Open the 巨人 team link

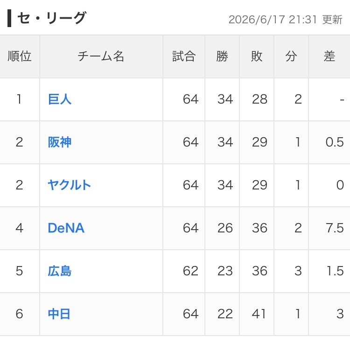(60, 99)
